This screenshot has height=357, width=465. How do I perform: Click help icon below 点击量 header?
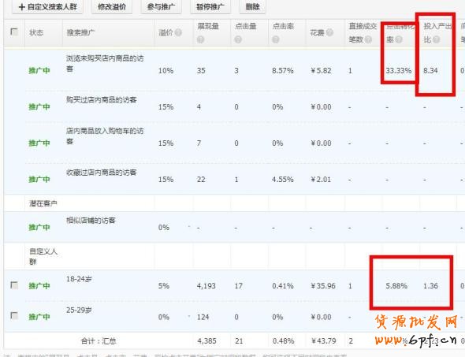[238, 39]
